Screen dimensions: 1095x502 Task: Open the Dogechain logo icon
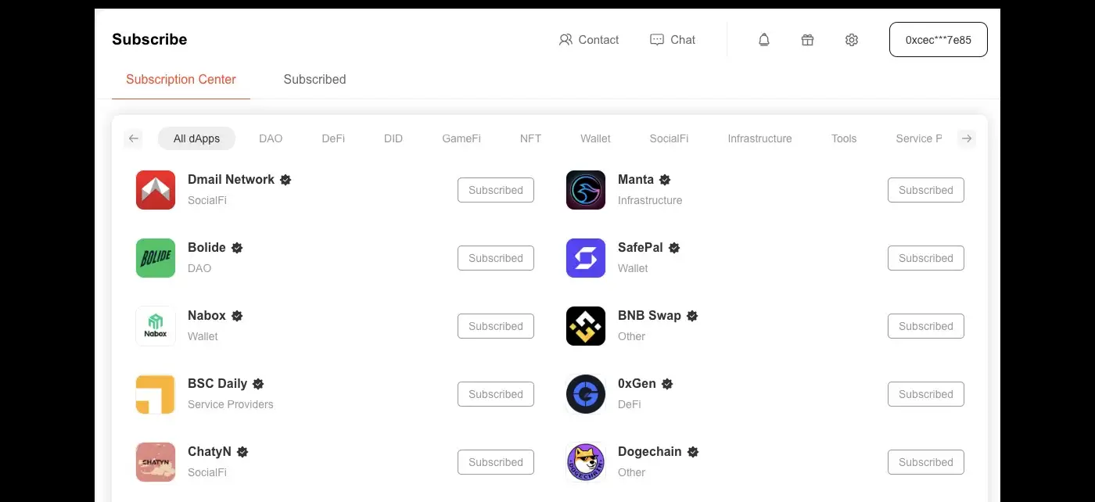click(x=586, y=462)
